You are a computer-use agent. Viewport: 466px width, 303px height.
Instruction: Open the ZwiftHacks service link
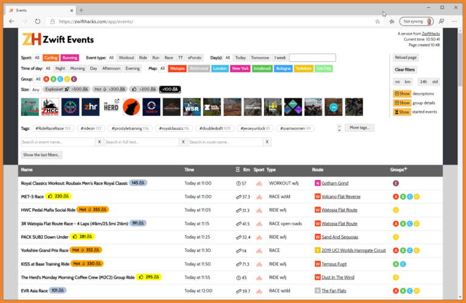point(431,33)
